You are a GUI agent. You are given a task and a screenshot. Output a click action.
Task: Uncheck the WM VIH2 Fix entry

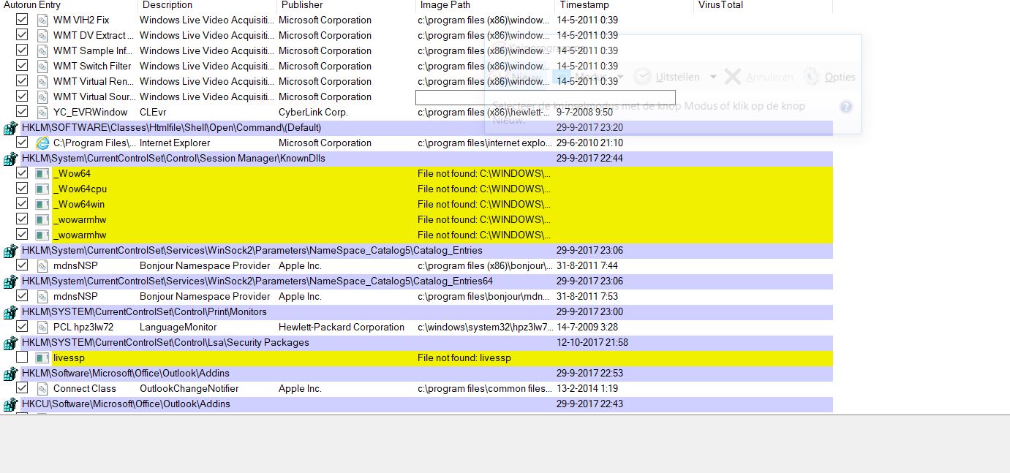click(x=22, y=19)
